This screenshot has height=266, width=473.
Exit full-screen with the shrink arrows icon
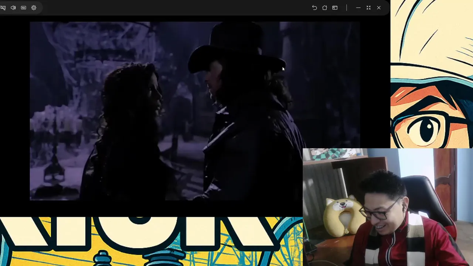[368, 8]
